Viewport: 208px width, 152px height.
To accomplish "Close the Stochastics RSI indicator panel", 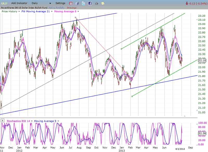I will point(3,121).
